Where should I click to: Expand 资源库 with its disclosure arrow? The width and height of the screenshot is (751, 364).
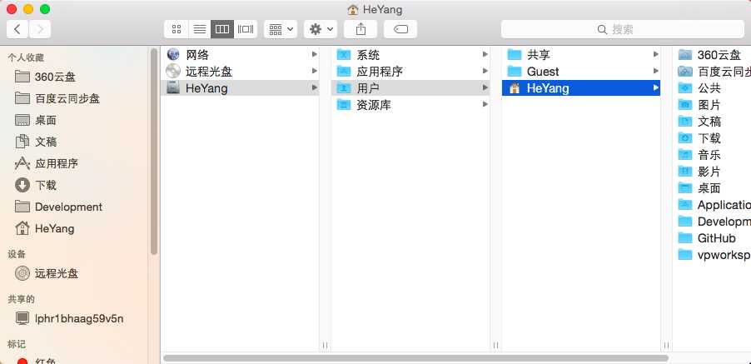485,104
